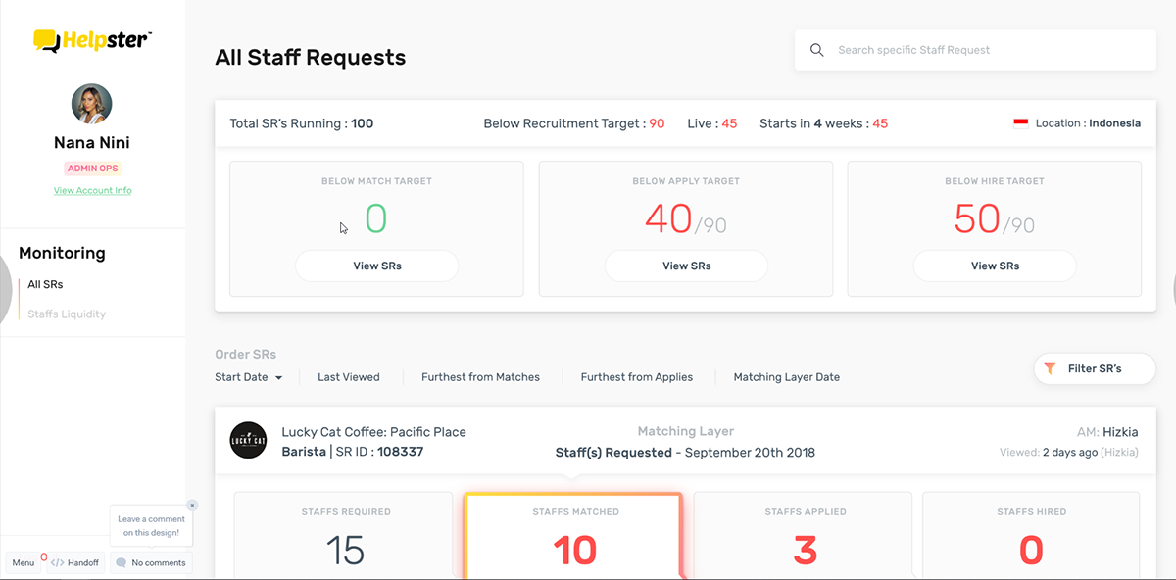
Task: Click the Matching Layer status label
Action: click(686, 431)
